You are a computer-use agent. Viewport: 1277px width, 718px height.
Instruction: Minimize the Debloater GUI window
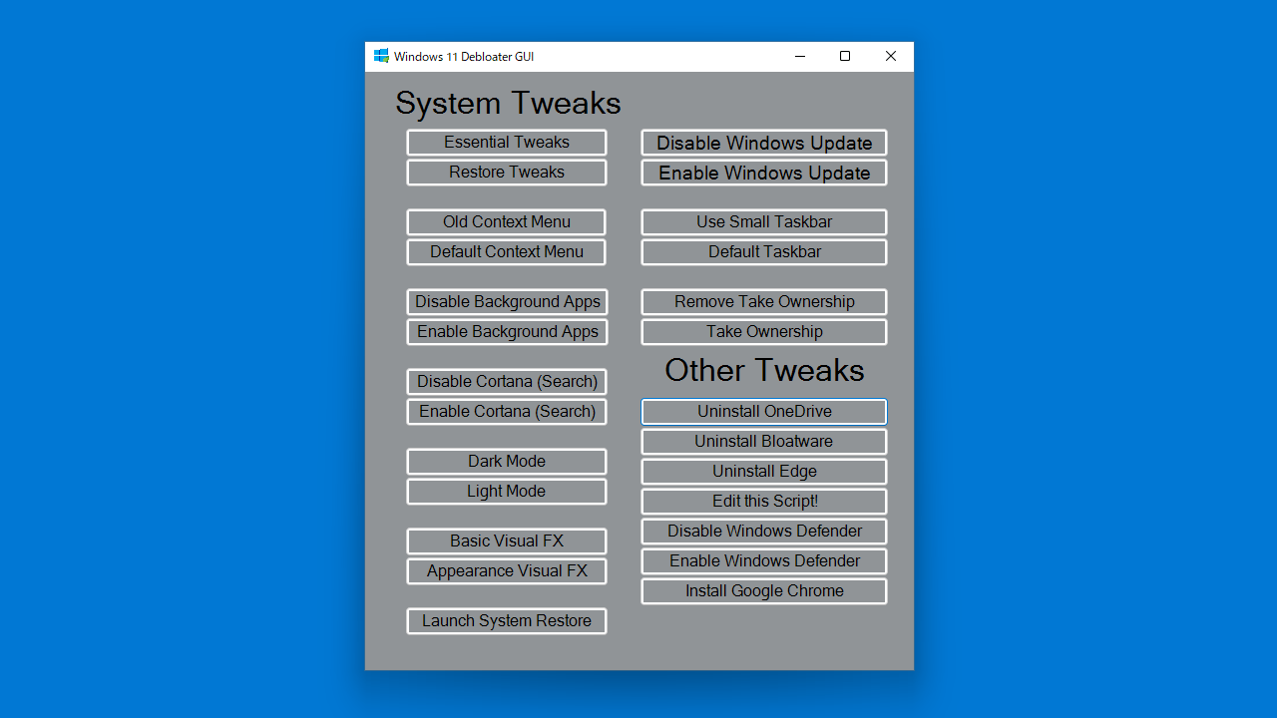800,57
